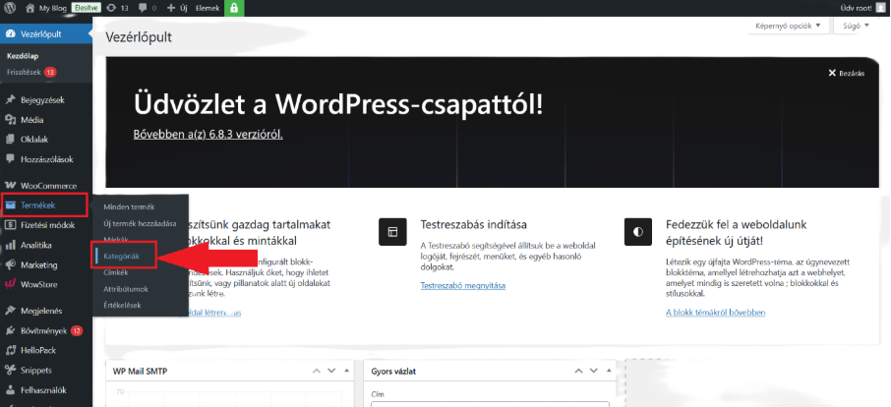Select Kategóriák in the Termékek submenu
This screenshot has height=407, width=891.
pos(122,256)
